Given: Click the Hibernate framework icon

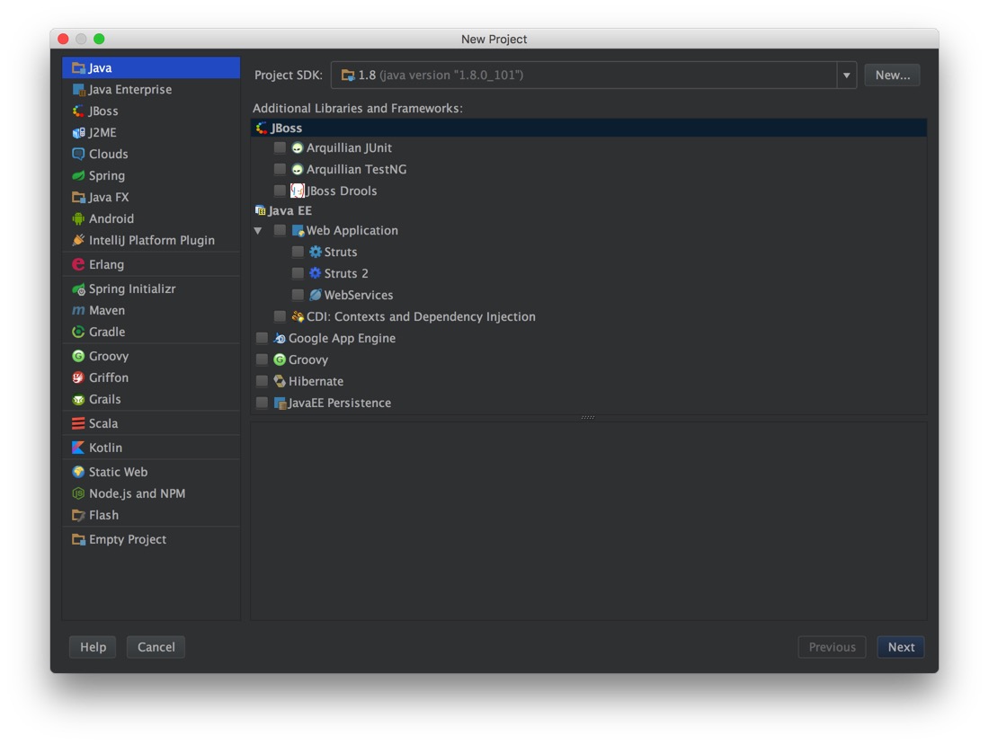Looking at the screenshot, I should [280, 381].
